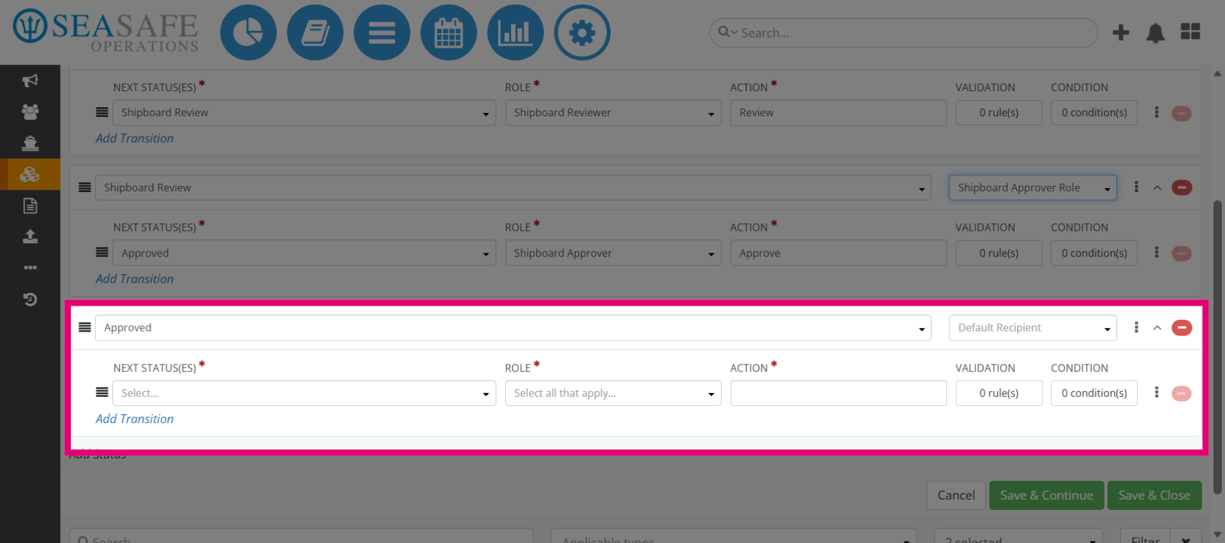Click the history sidebar icon

pyautogui.click(x=30, y=299)
